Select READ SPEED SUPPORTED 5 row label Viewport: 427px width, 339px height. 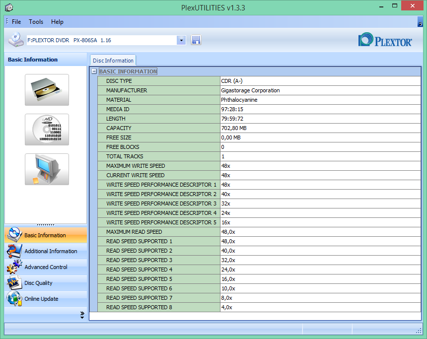139,279
